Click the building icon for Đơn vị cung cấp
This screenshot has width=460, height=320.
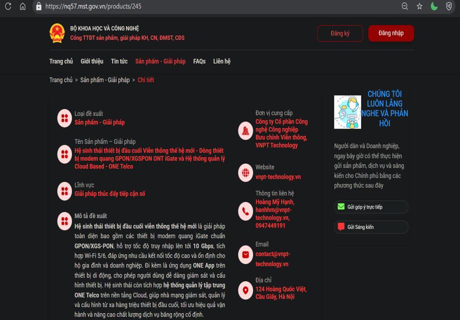[x=245, y=131]
